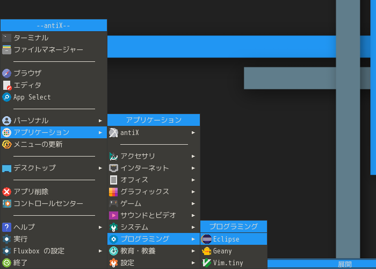Launch Eclipse from プログラミング menu
376x269 pixels.
pyautogui.click(x=234, y=239)
